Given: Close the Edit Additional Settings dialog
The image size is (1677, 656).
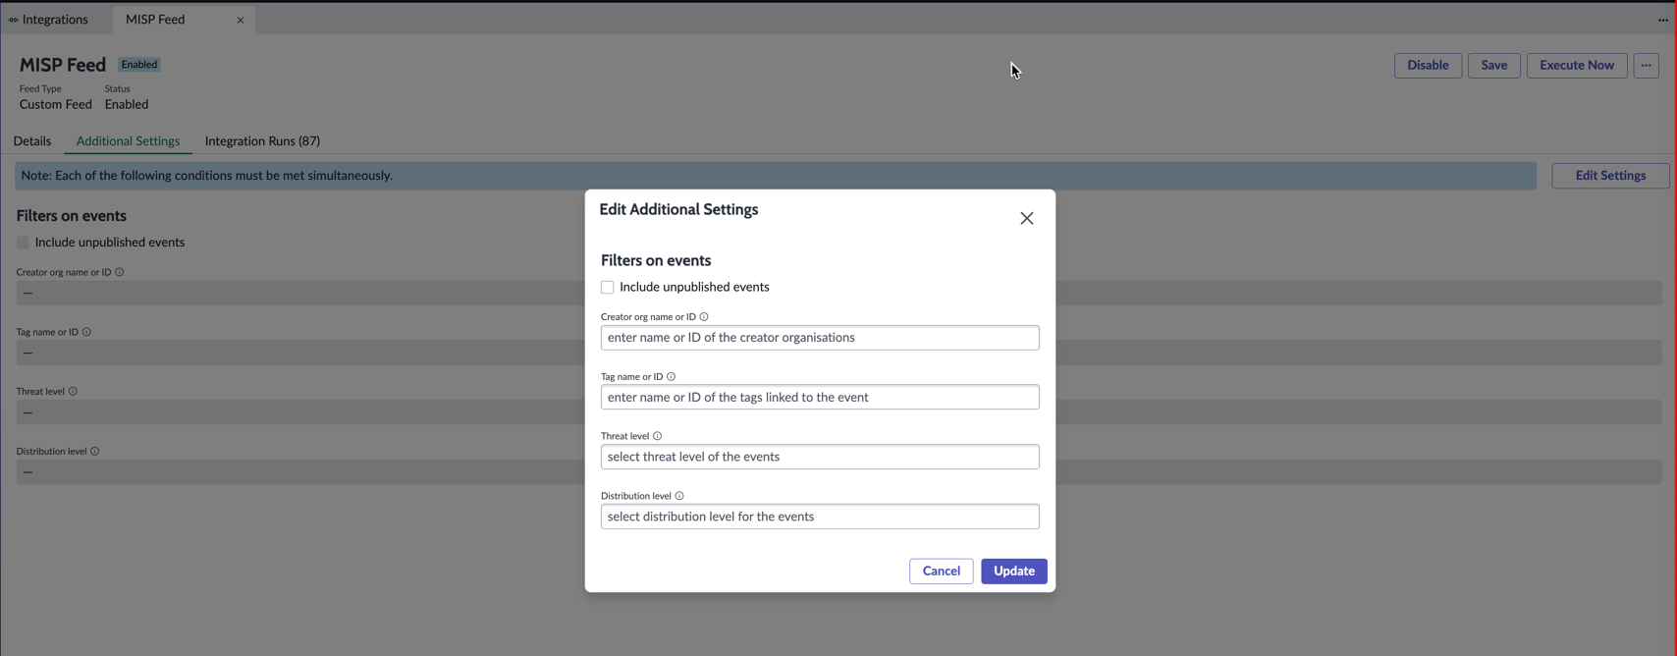Looking at the screenshot, I should tap(1026, 218).
